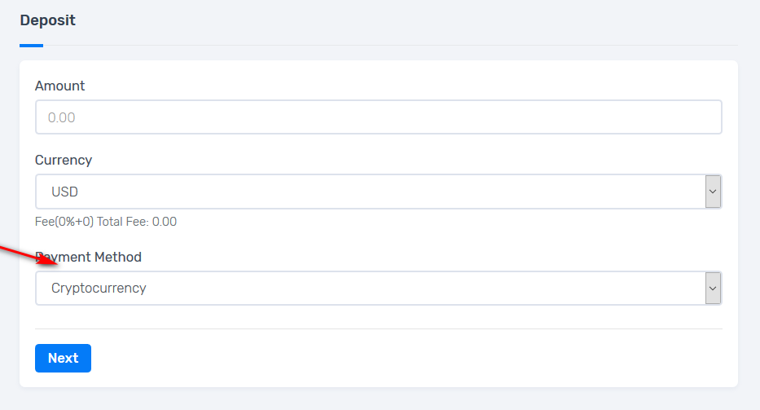Select the USD value text
760x410 pixels.
tap(64, 192)
